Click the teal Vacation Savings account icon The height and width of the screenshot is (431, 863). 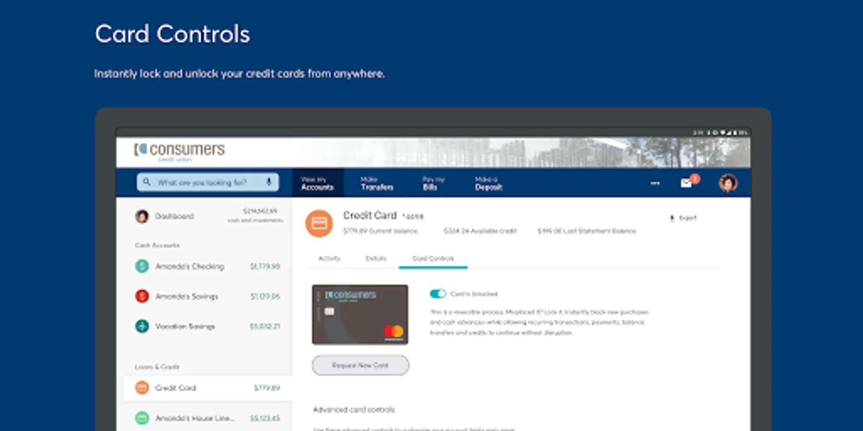[x=142, y=326]
